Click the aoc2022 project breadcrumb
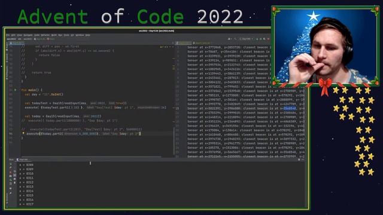Screen dimensions: 383x215 tap(11, 39)
